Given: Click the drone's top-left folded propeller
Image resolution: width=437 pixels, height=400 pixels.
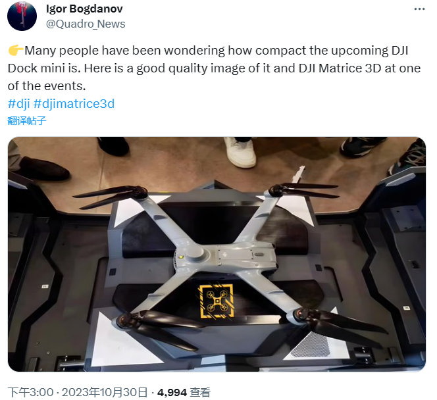Looking at the screenshot, I should pyautogui.click(x=110, y=196).
